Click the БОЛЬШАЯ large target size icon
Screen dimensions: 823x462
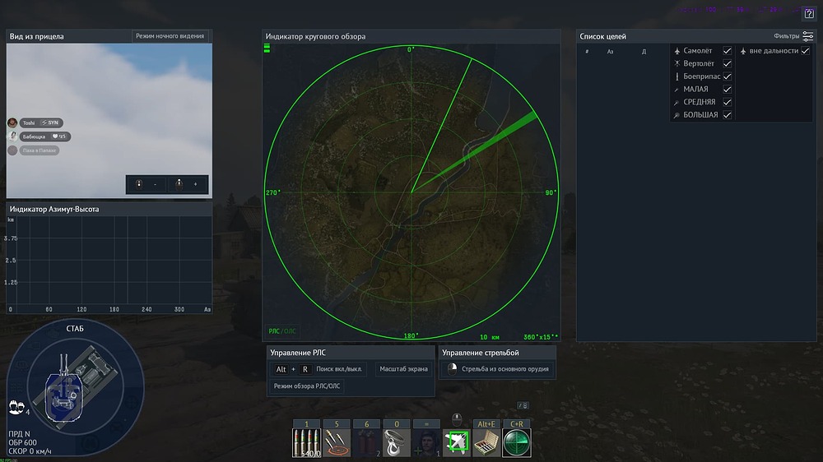click(x=677, y=115)
